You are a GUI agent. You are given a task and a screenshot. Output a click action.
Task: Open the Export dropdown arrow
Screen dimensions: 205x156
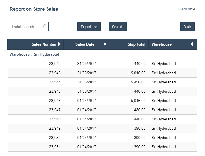coord(96,27)
